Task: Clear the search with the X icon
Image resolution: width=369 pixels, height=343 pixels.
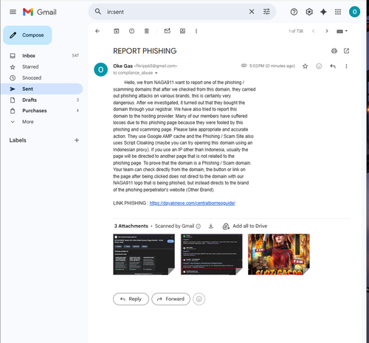Action: (252, 12)
